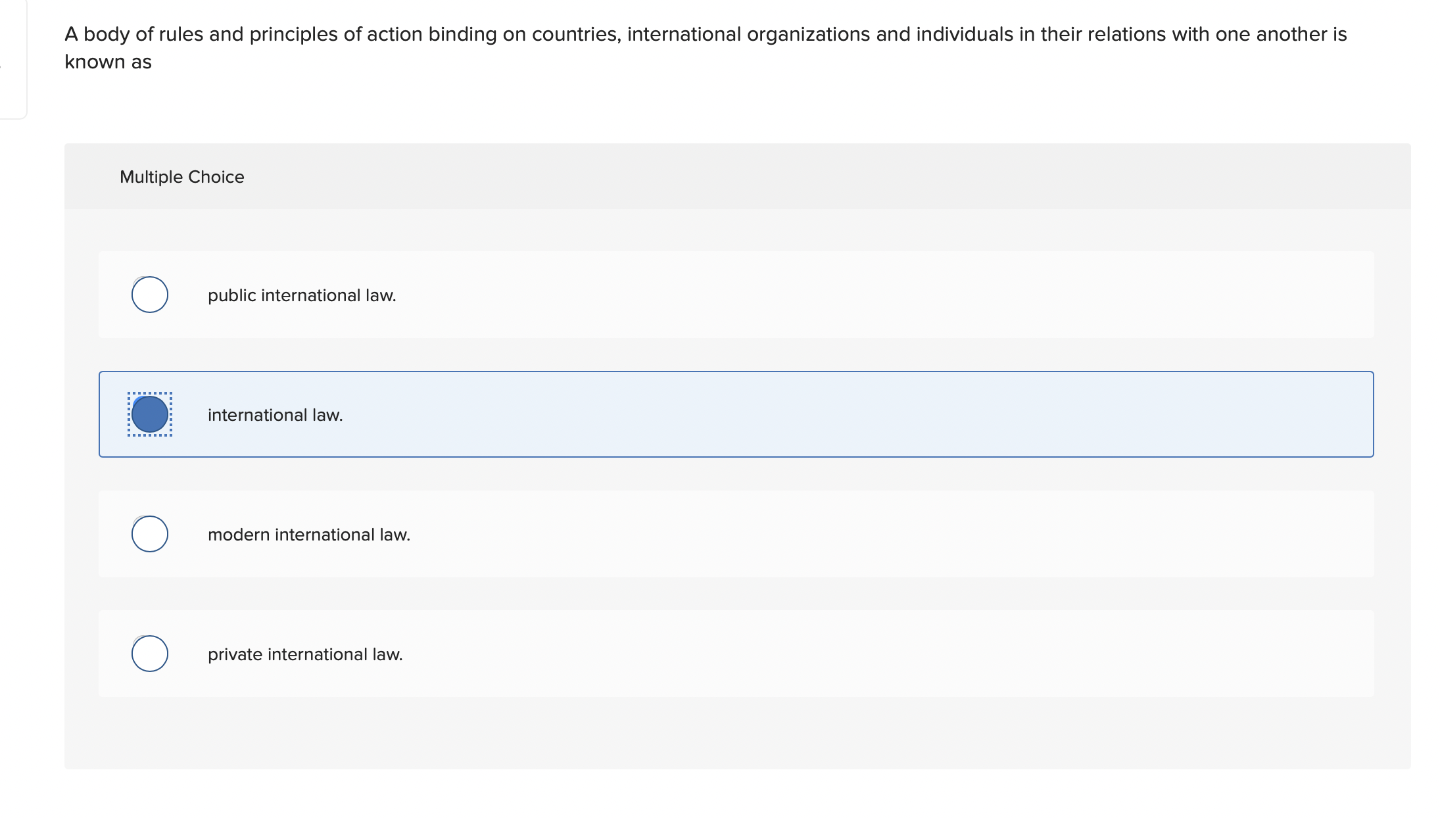
Task: Click the 'international law.' answer label
Action: pyautogui.click(x=275, y=416)
